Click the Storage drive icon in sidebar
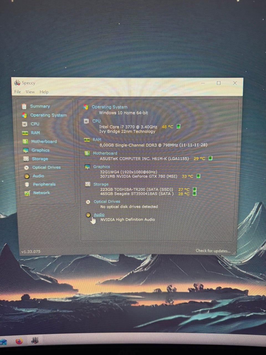Viewport: 266px width, 355px height. pyautogui.click(x=26, y=159)
